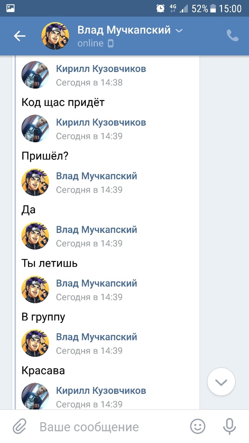Open Кирилл Кузовчиков profile from 14:38 message
Viewport: 249px width, 443px height.
101,69
